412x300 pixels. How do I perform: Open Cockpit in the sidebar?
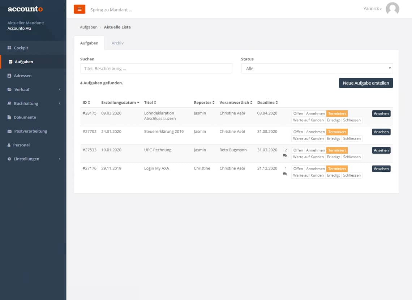[x=33, y=48]
